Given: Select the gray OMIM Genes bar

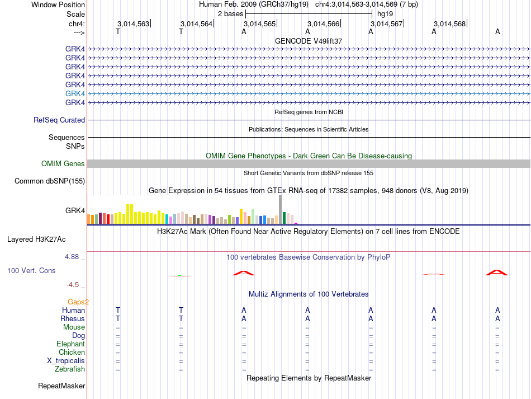Looking at the screenshot, I should 309,164.
